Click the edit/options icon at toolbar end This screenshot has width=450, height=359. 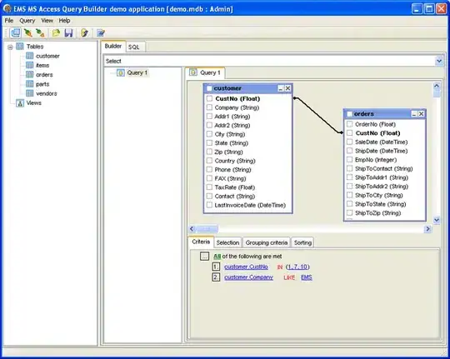pos(101,33)
